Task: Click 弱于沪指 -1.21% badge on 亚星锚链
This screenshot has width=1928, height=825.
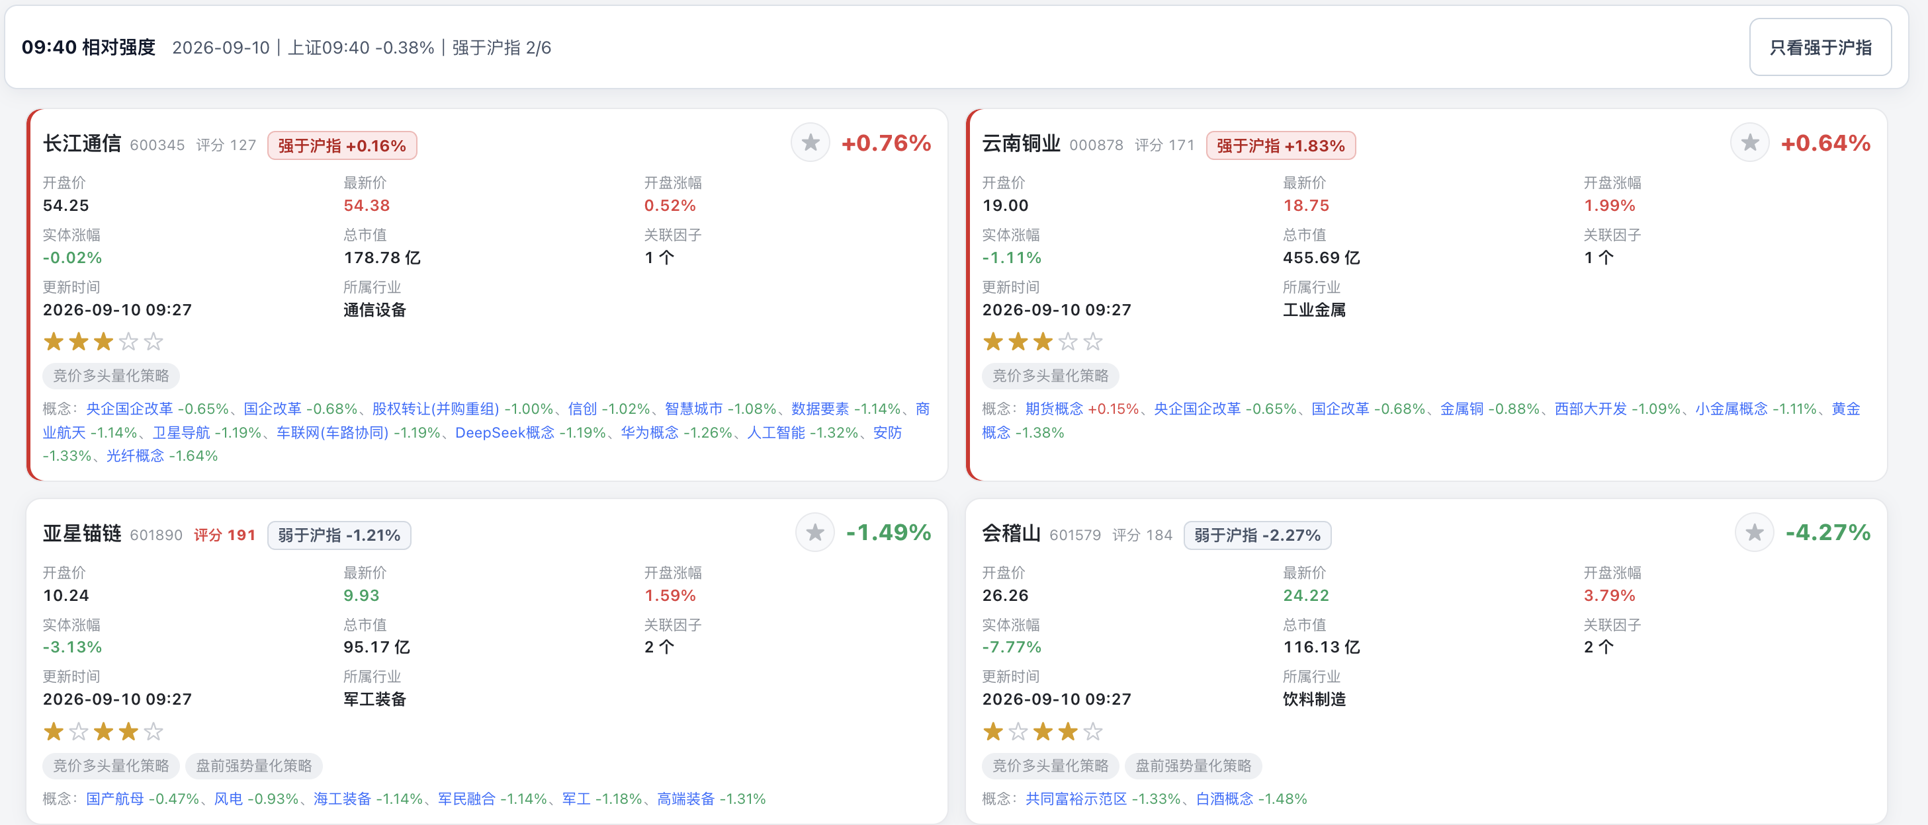Action: [x=339, y=535]
